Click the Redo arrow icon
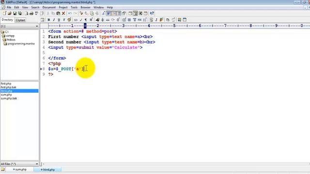This screenshot has height=174, width=310. click(75, 14)
